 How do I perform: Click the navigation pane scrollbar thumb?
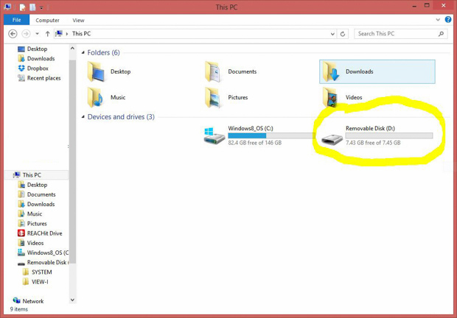tap(72, 162)
